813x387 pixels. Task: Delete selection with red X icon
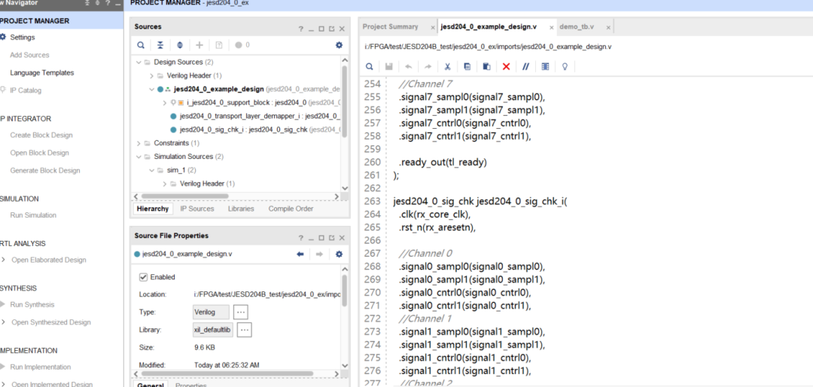point(506,67)
